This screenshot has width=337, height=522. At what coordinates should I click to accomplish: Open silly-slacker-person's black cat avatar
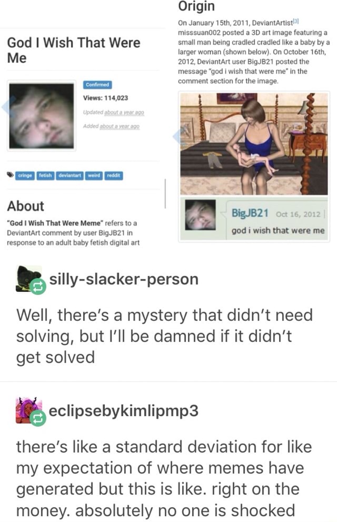(x=28, y=278)
